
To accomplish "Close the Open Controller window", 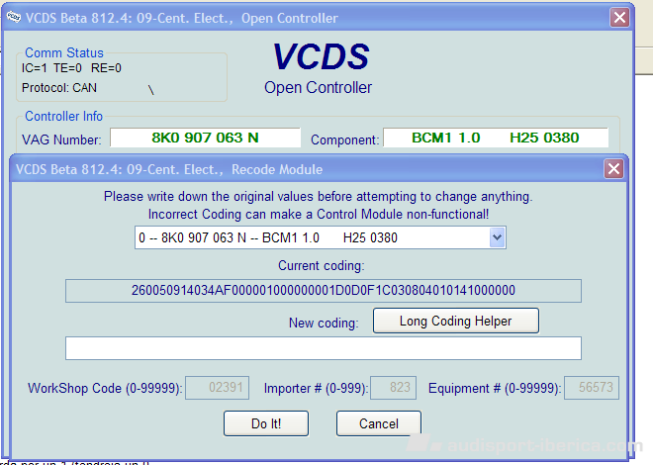I will (x=619, y=18).
